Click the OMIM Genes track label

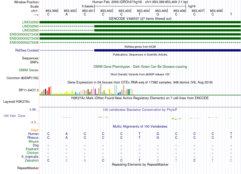click(x=29, y=70)
